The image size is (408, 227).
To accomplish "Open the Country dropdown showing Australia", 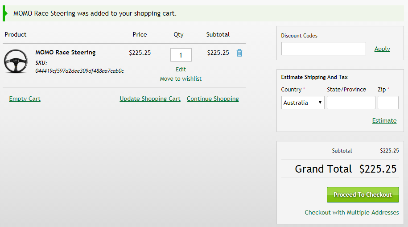I will click(x=303, y=103).
